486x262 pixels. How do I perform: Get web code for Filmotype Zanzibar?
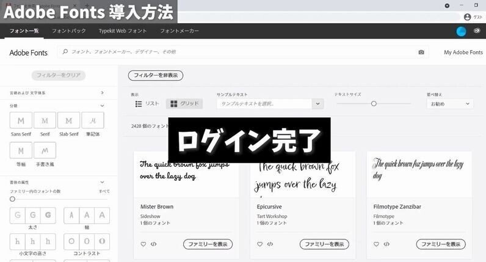(386, 244)
